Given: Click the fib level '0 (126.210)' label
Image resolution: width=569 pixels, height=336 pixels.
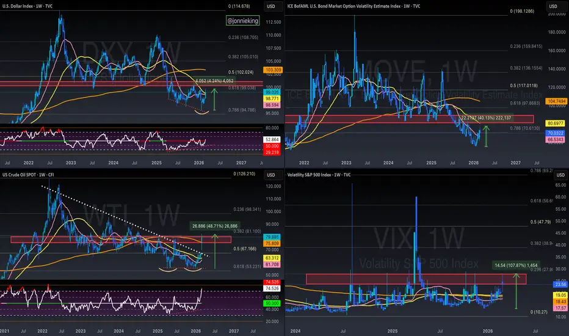Looking at the screenshot, I should [x=244, y=173].
